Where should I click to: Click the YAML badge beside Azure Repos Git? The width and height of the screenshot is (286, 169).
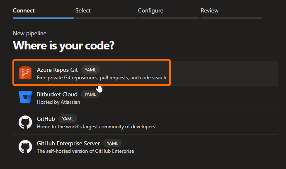(x=90, y=70)
